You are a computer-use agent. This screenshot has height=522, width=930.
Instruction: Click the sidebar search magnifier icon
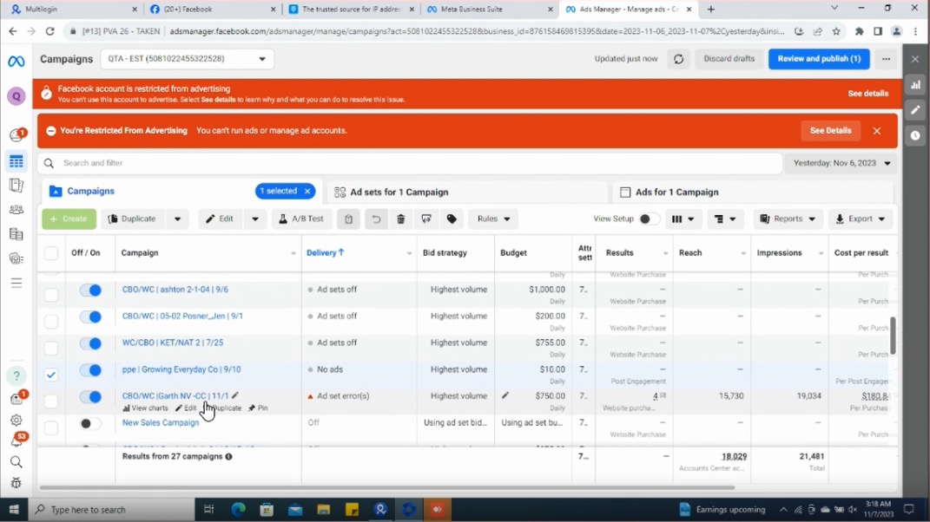point(16,462)
